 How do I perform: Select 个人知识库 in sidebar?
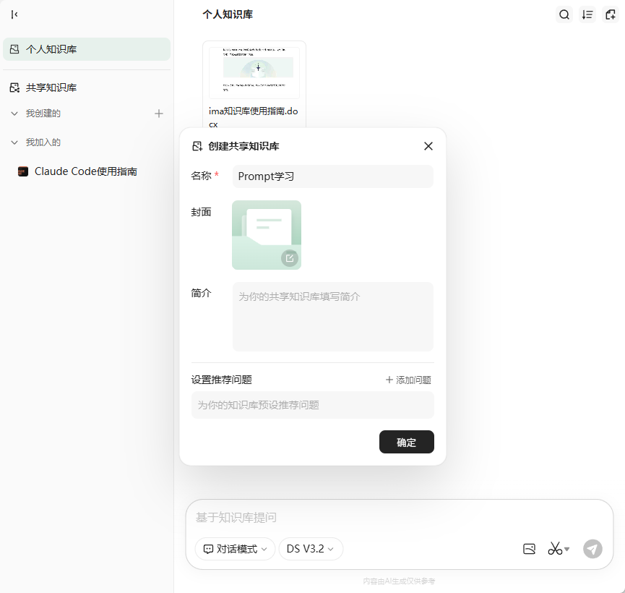(87, 49)
